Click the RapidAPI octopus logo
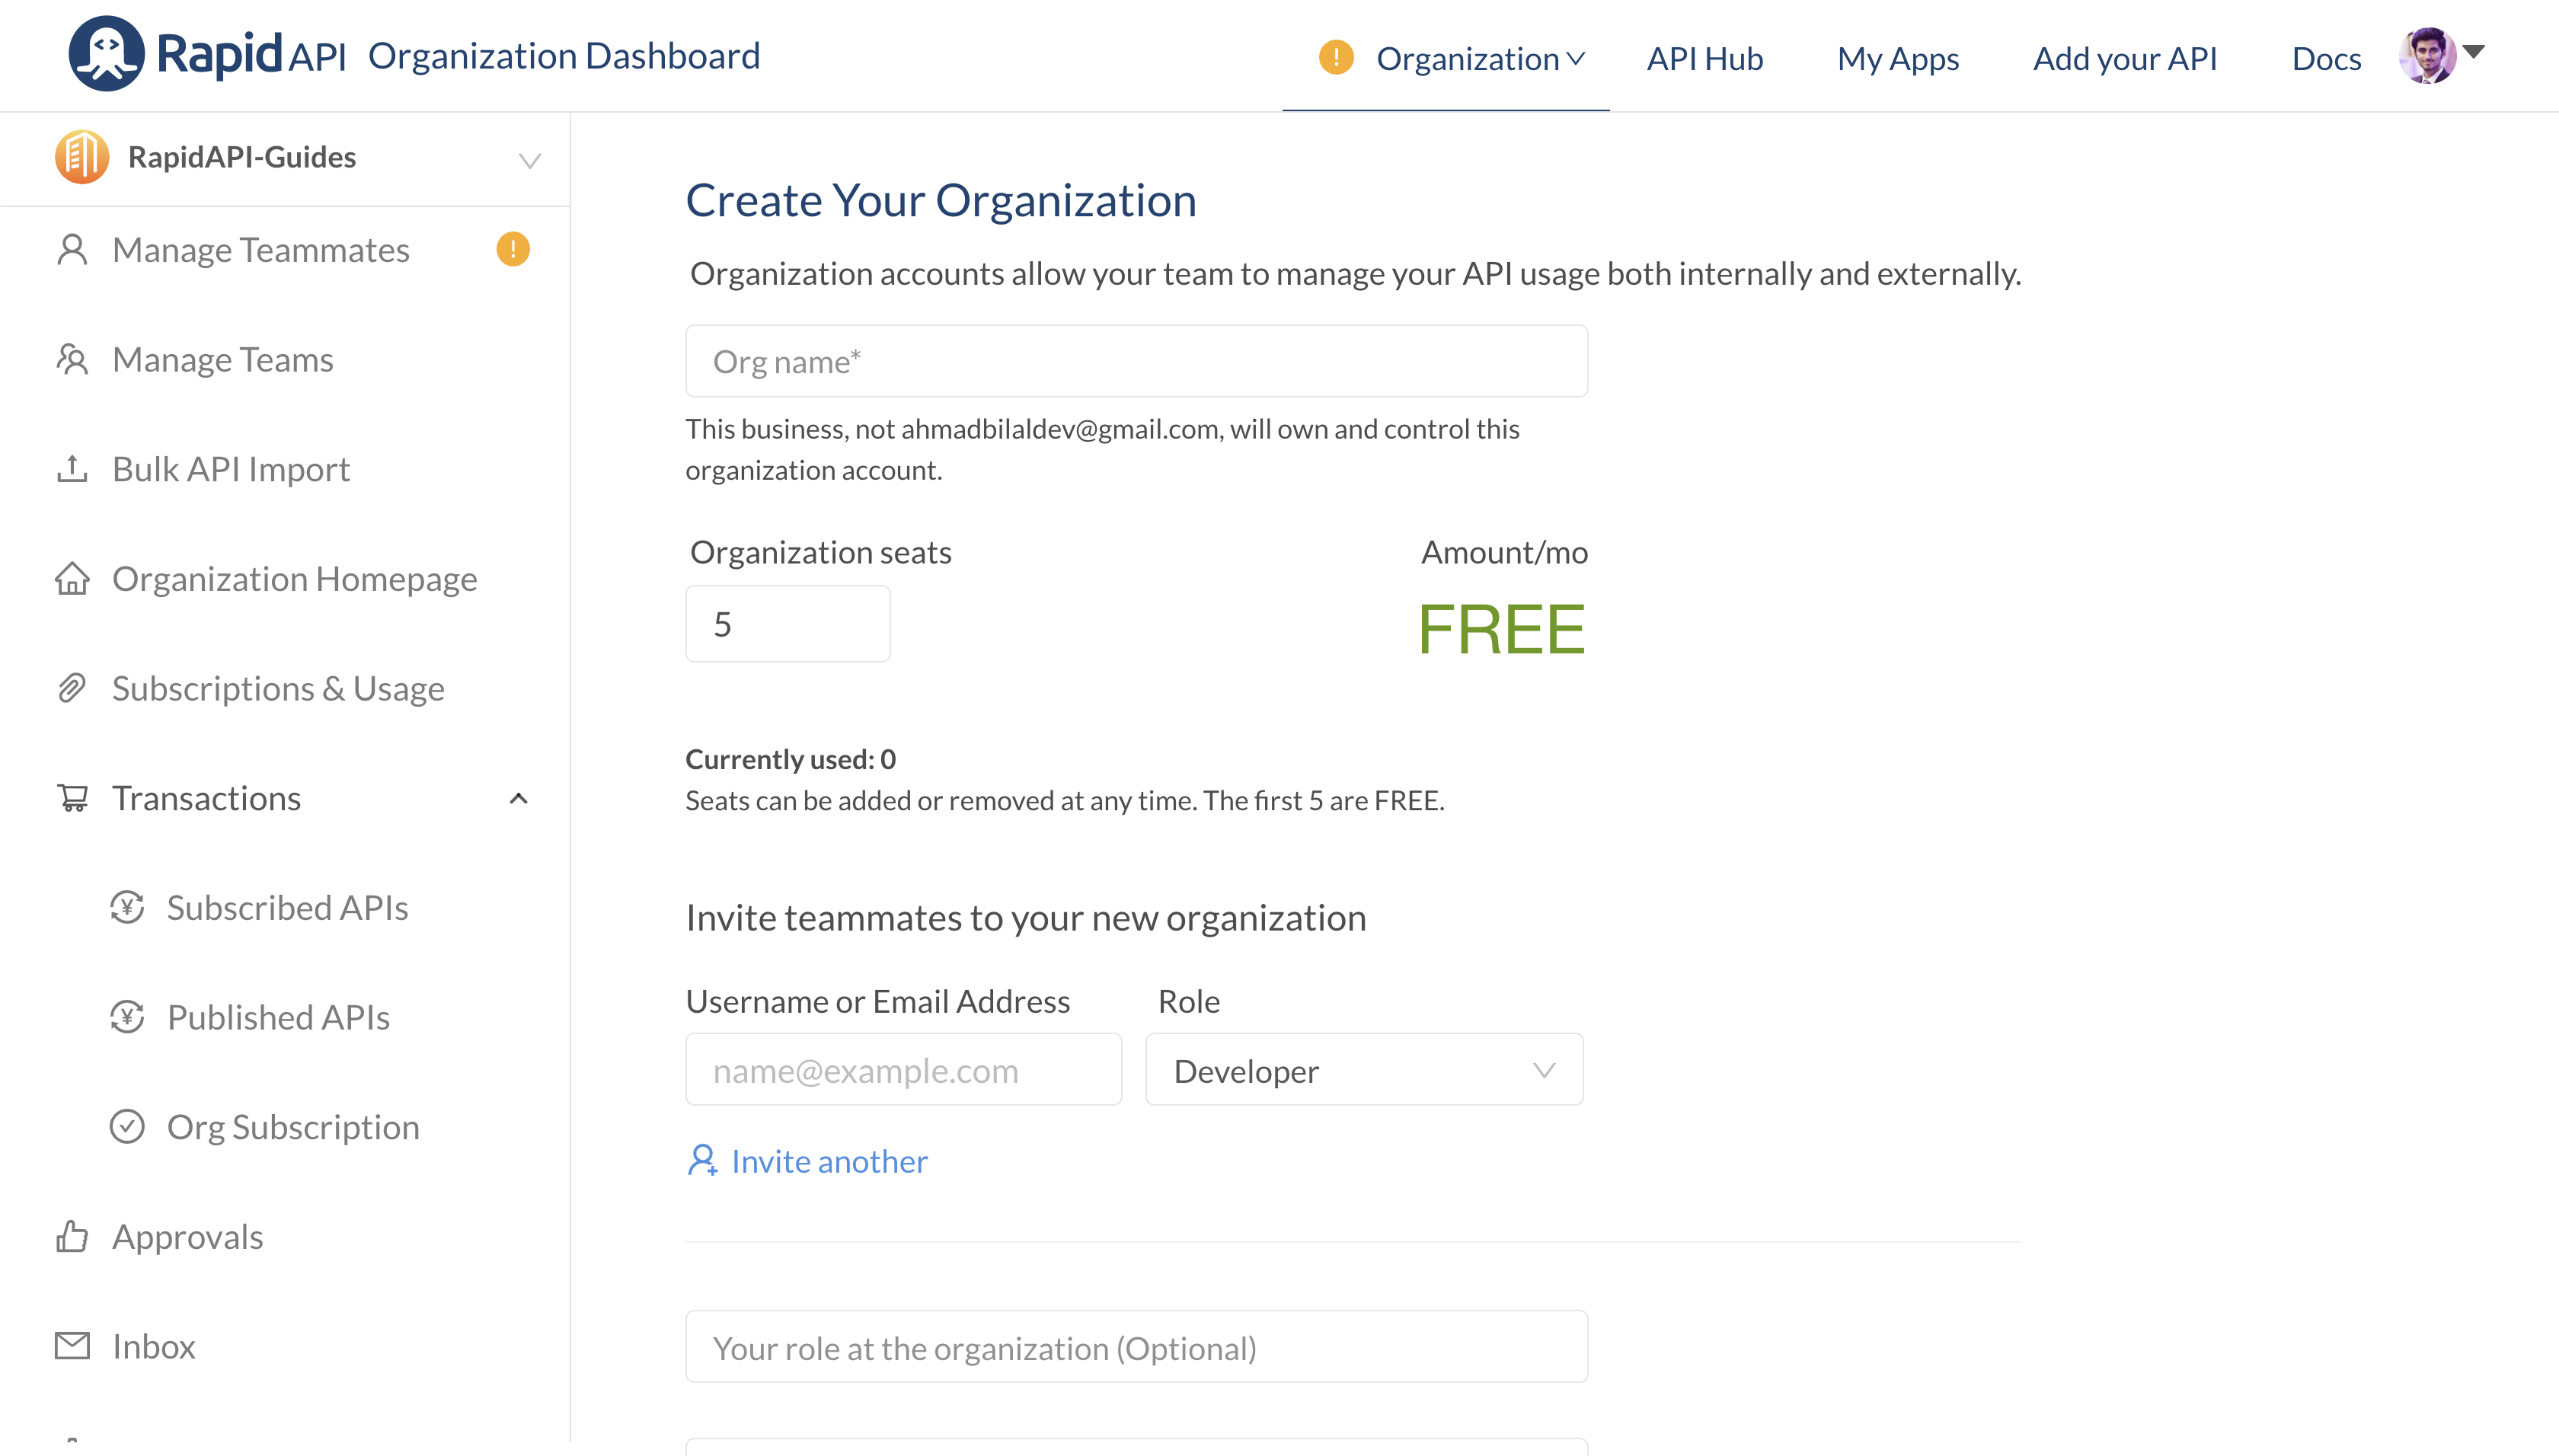2559x1456 pixels. 106,54
